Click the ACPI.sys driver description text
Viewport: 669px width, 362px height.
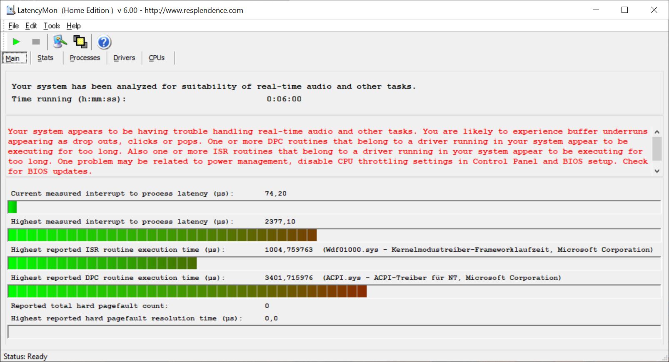[x=442, y=278]
